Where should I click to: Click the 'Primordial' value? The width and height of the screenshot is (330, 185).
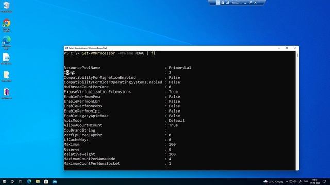[x=180, y=68]
